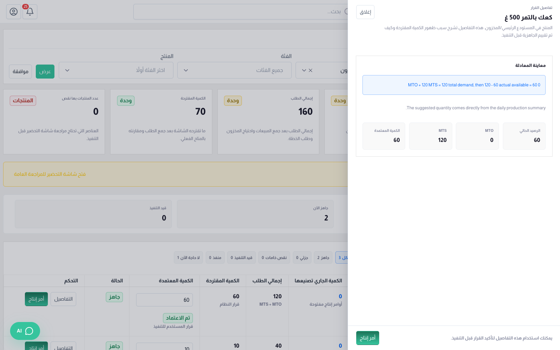Viewport: 560px width, 350px height.
Task: Select the نقص خامات 0 status tab
Action: [x=274, y=257]
